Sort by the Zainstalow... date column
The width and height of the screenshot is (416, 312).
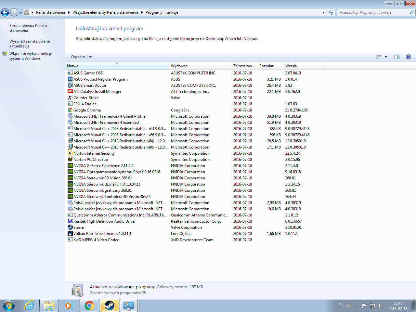(x=244, y=66)
